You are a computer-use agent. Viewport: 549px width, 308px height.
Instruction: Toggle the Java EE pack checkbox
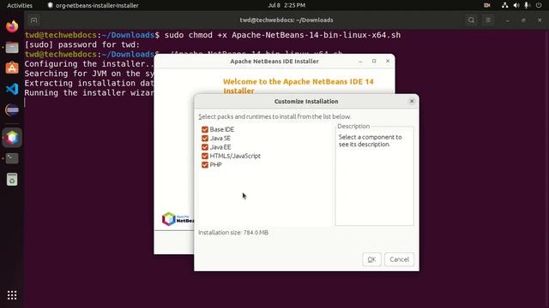205,147
